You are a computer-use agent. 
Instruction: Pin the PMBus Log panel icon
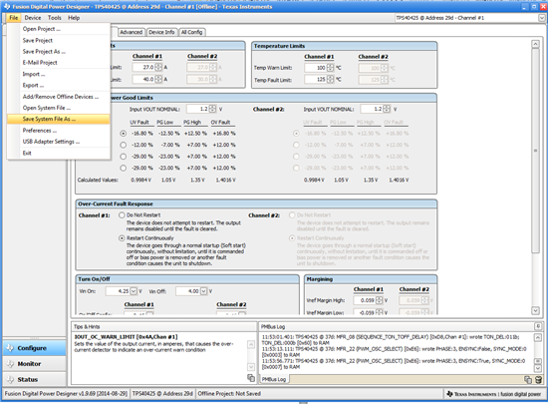click(538, 326)
